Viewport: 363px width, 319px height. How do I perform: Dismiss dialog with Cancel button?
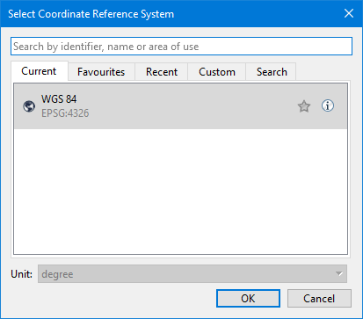click(319, 299)
